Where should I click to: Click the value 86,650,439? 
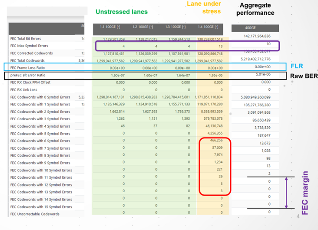click(262, 120)
